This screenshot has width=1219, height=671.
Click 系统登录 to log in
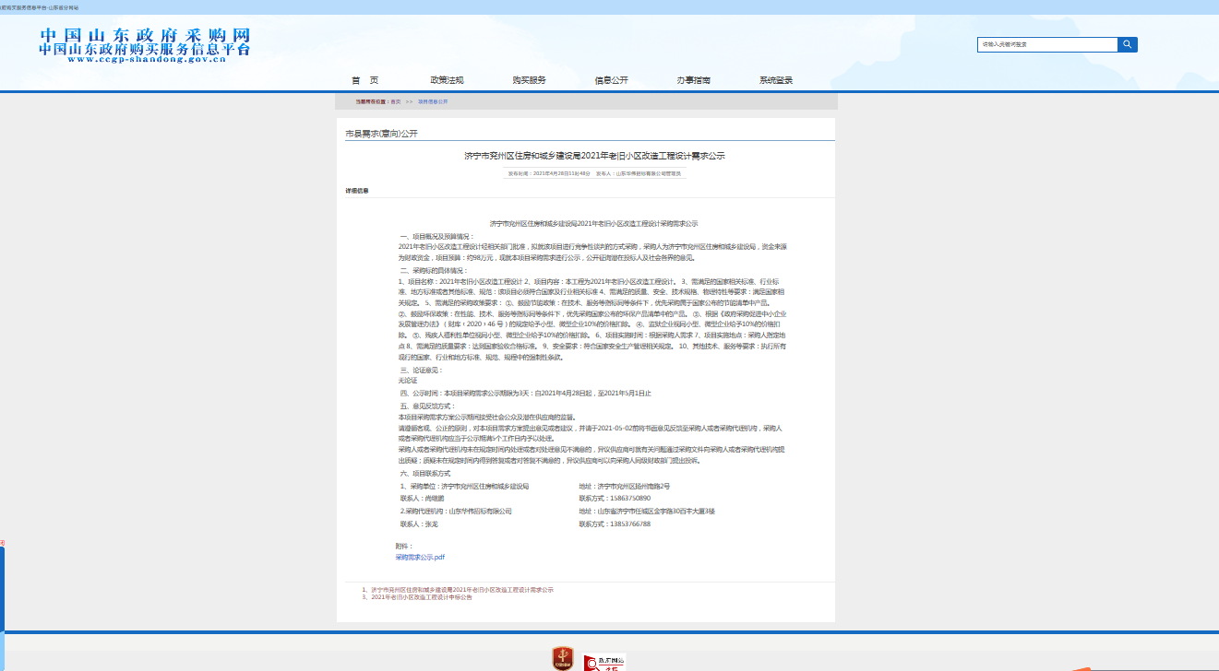pyautogui.click(x=775, y=80)
